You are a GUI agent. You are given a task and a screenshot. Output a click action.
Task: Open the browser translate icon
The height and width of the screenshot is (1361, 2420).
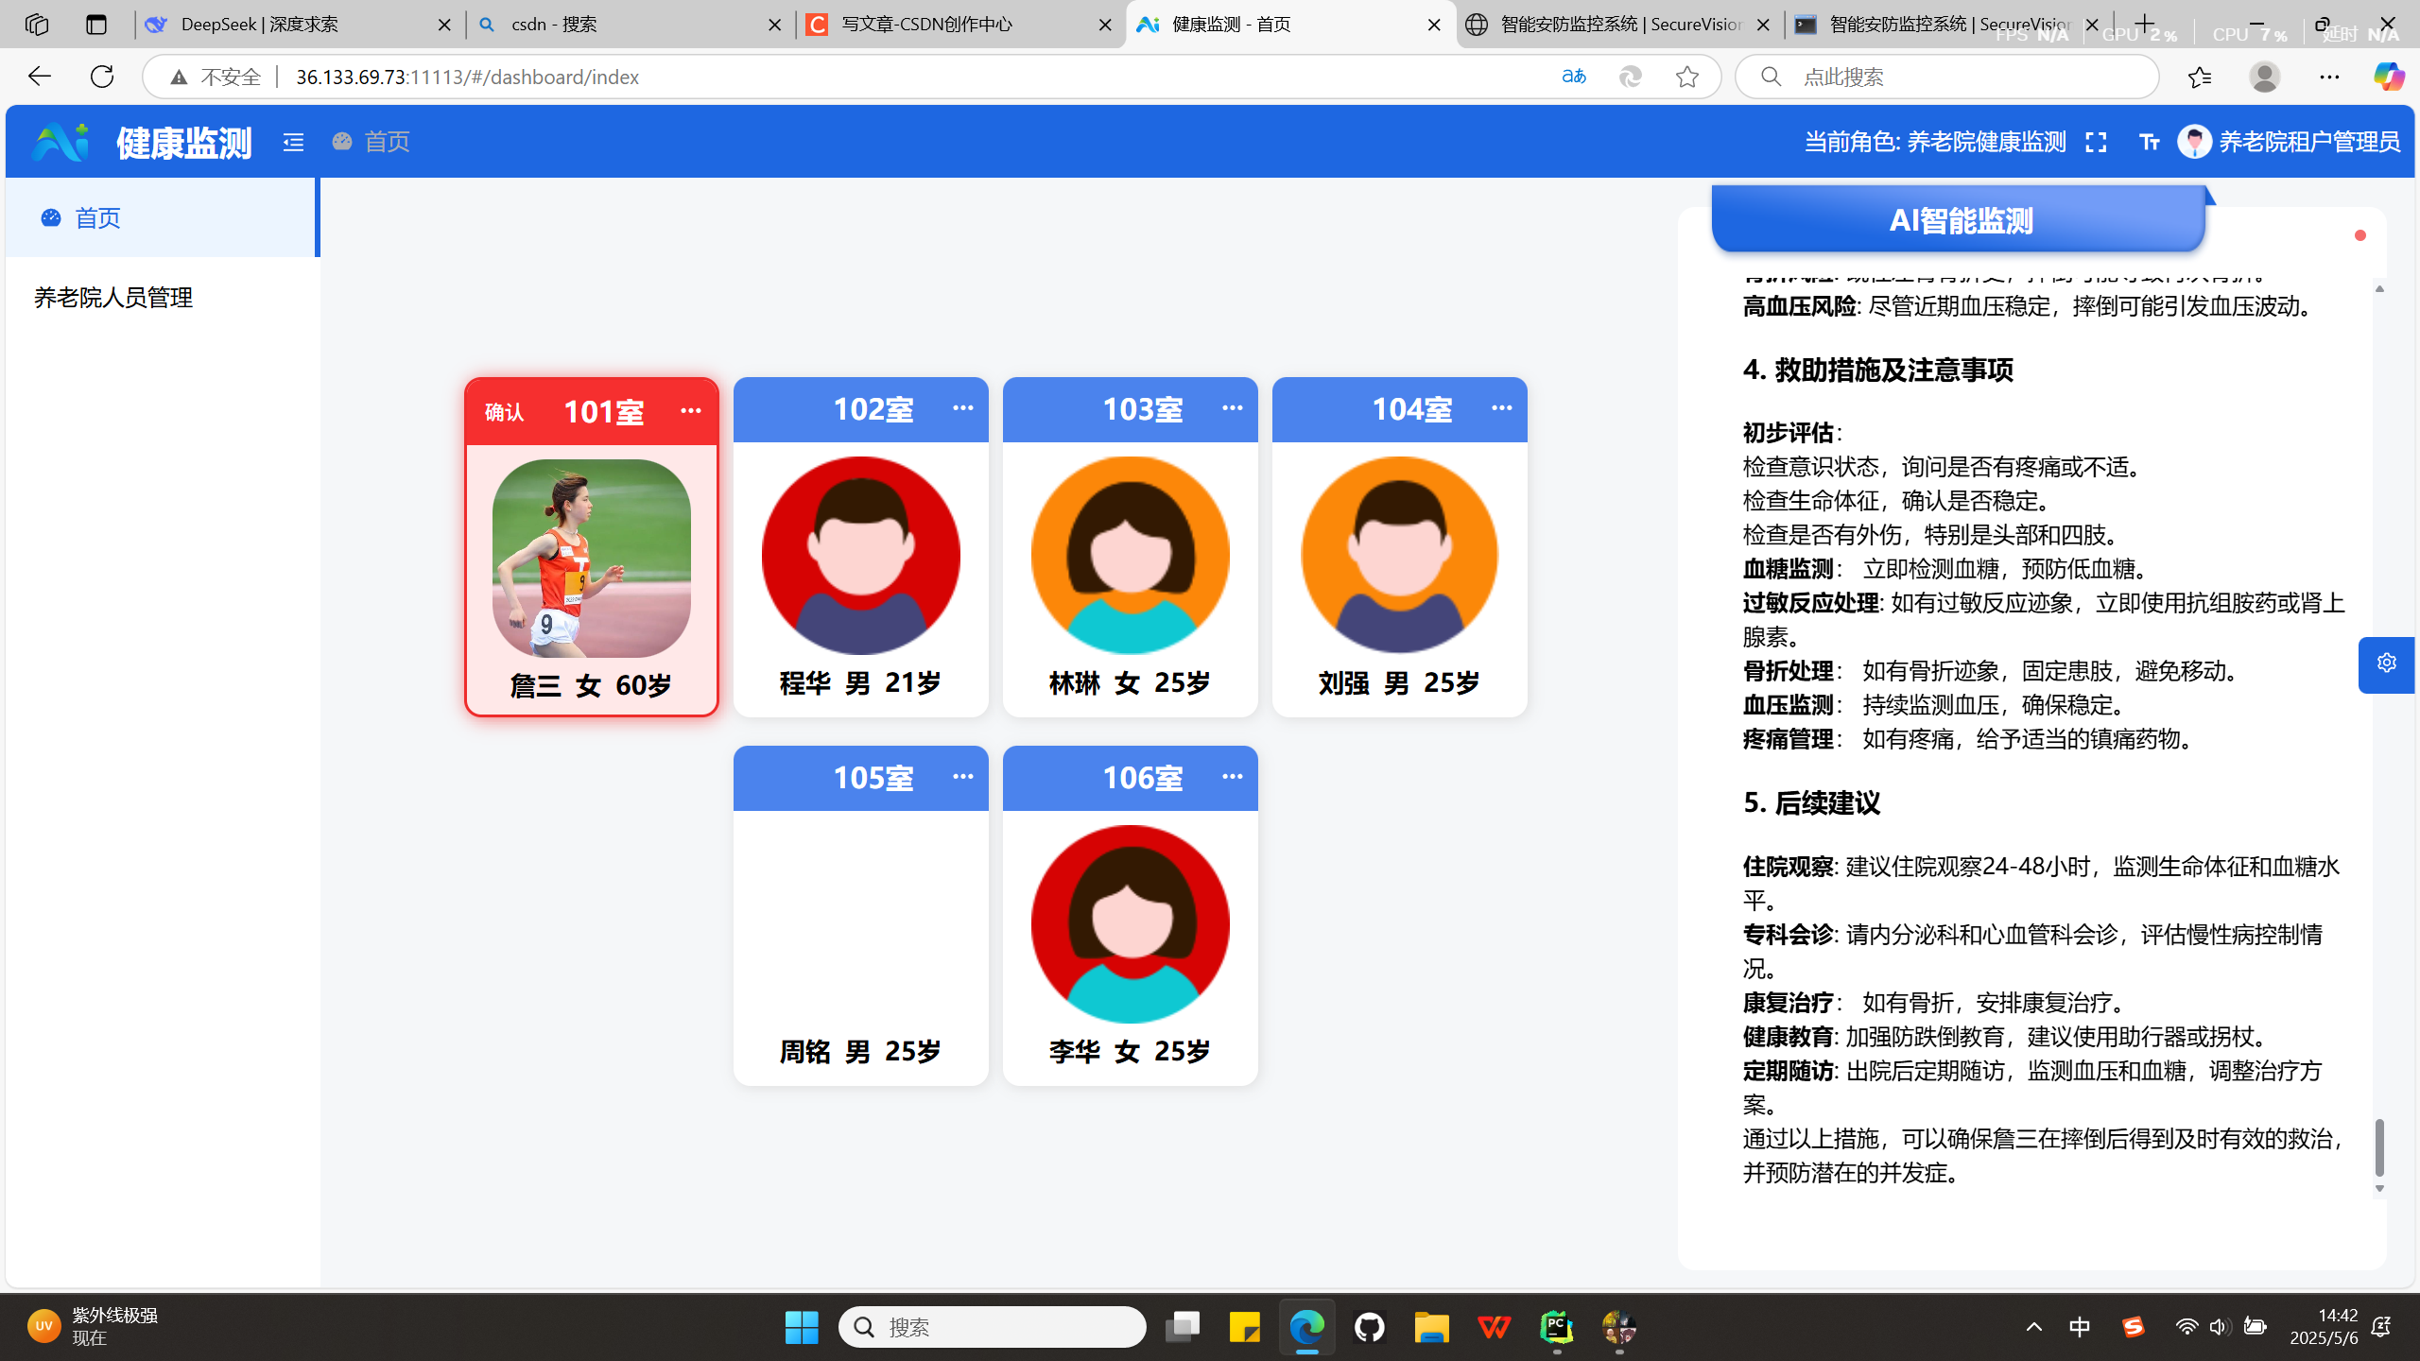(x=1573, y=77)
